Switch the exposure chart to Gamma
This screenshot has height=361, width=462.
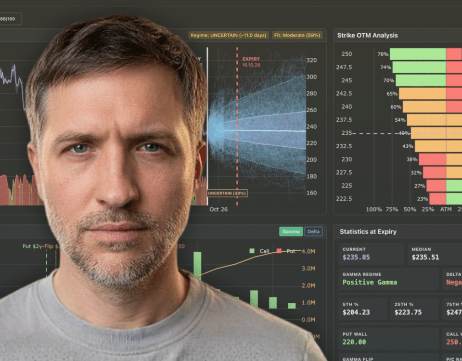[291, 232]
